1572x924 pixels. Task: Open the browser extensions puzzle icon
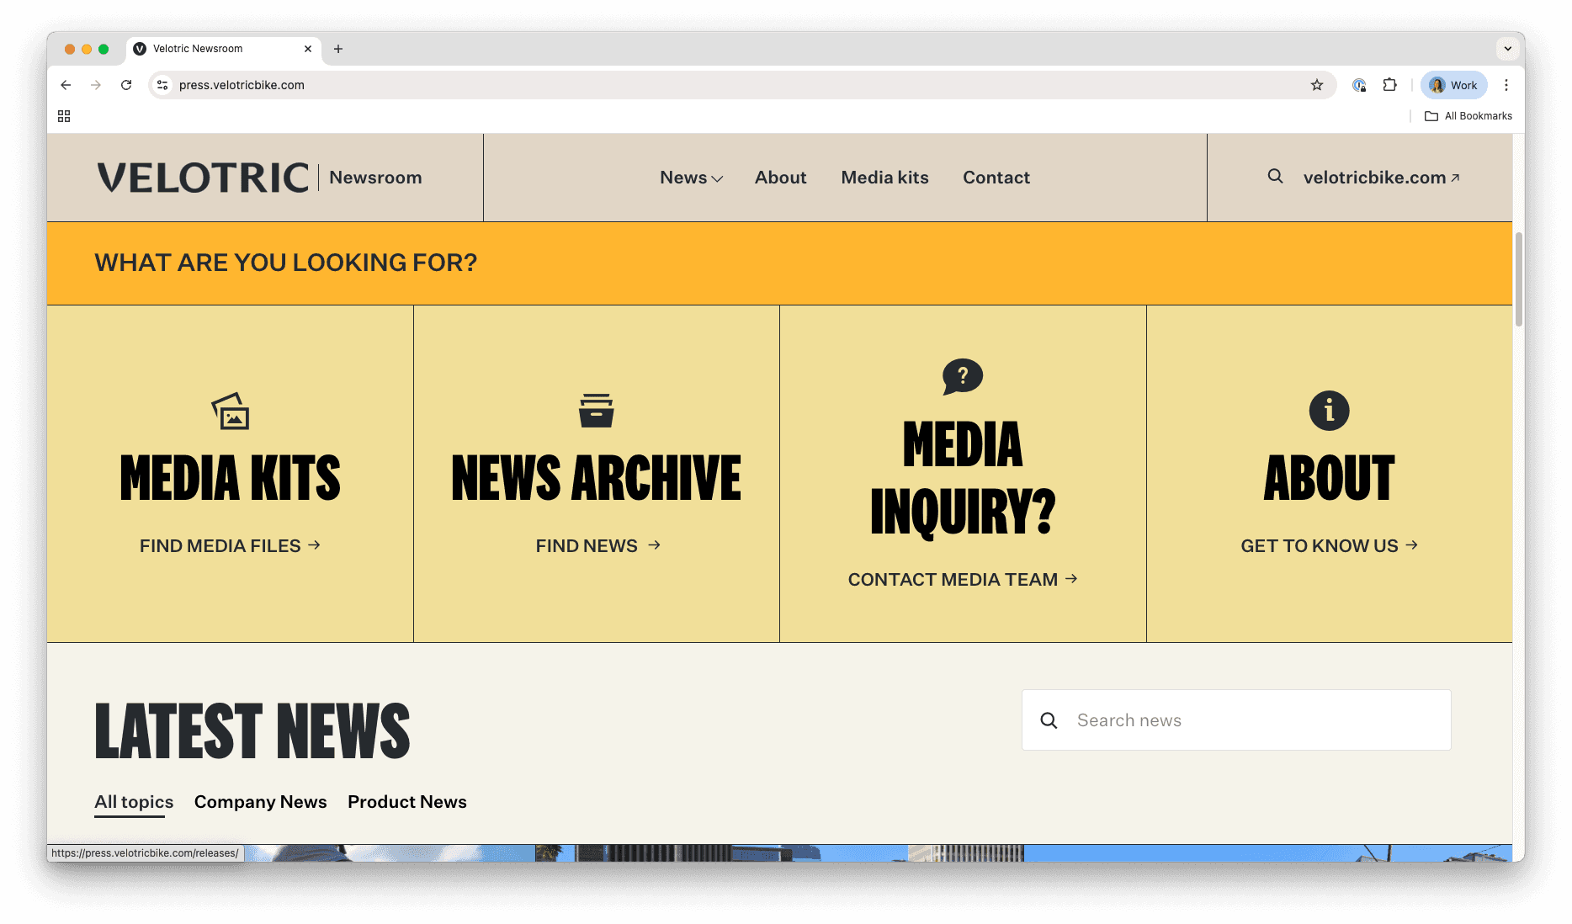point(1389,85)
